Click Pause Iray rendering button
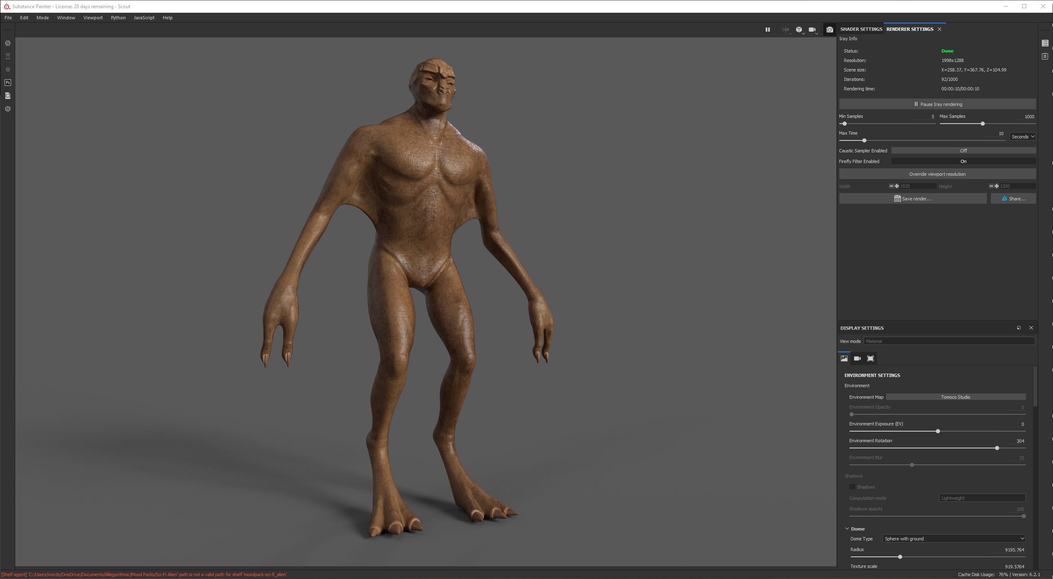Screen dimensions: 1053x579 937,104
